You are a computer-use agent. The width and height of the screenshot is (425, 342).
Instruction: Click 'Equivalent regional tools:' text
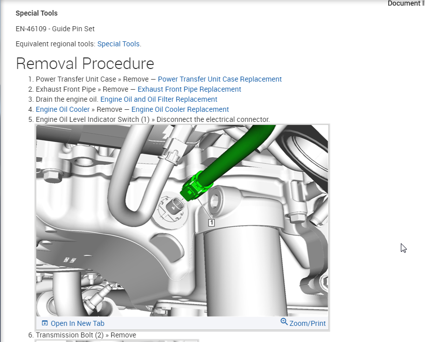point(55,44)
